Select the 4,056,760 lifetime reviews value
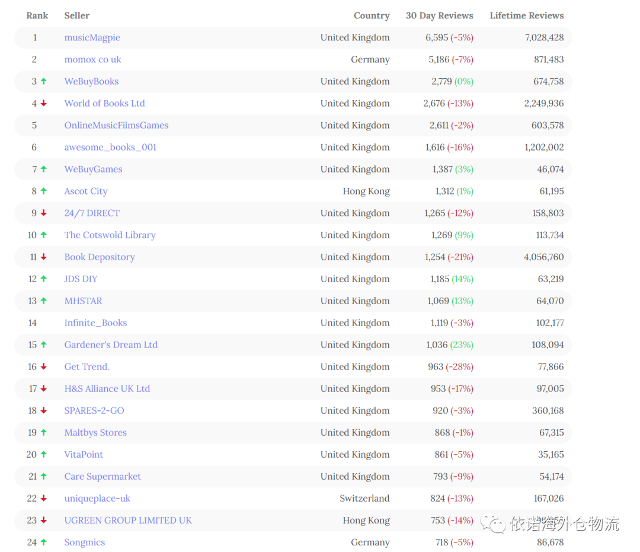This screenshot has height=552, width=640. point(543,257)
